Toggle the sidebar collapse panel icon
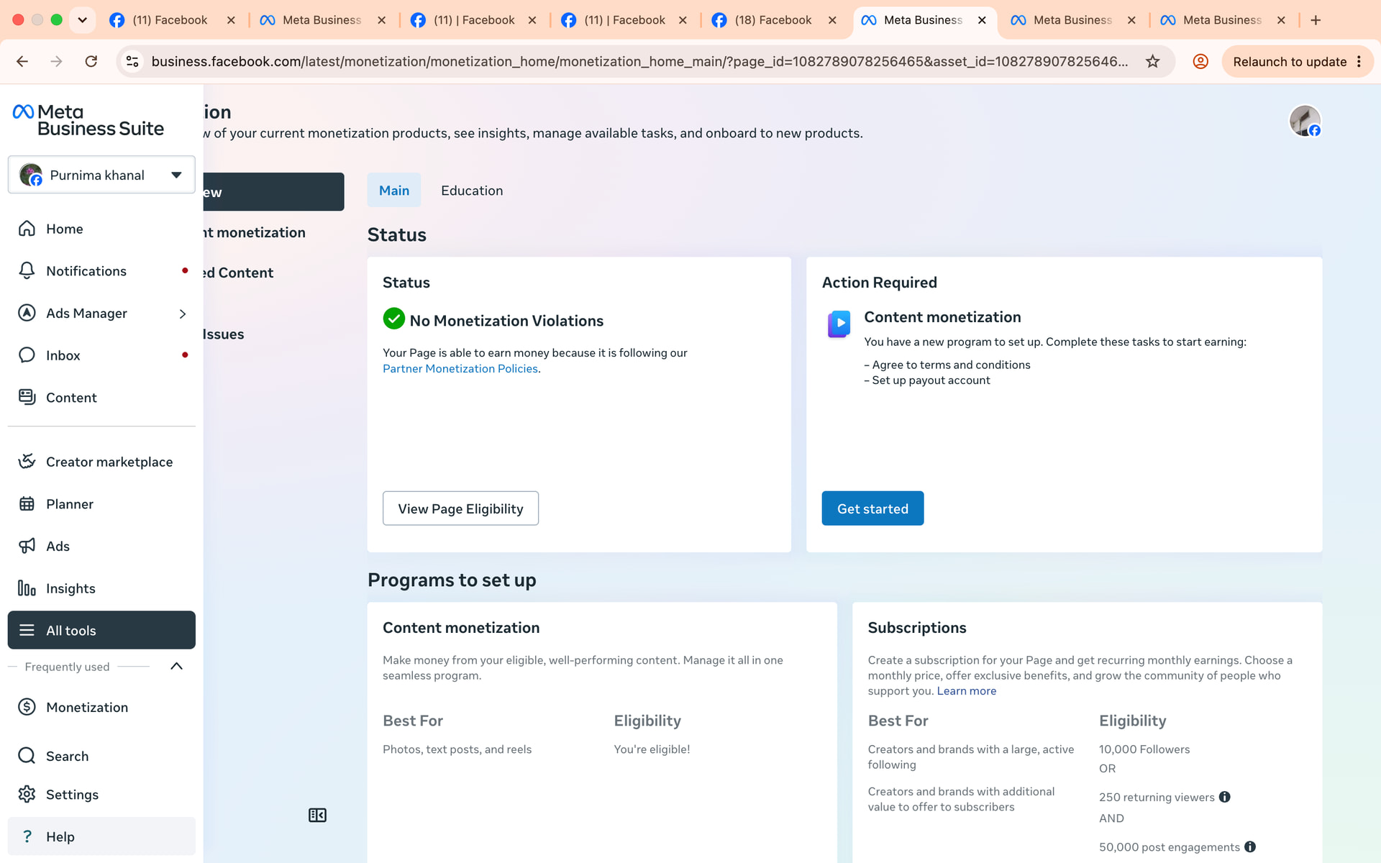1381x863 pixels. [317, 815]
